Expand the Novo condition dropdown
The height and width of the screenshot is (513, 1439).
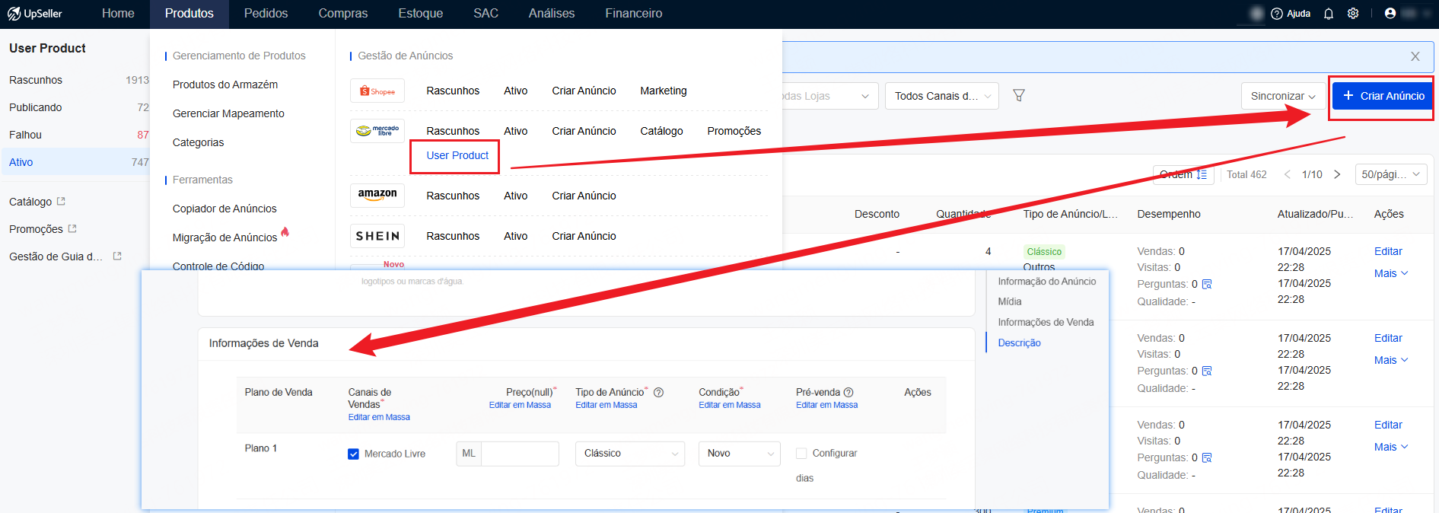pyautogui.click(x=739, y=454)
